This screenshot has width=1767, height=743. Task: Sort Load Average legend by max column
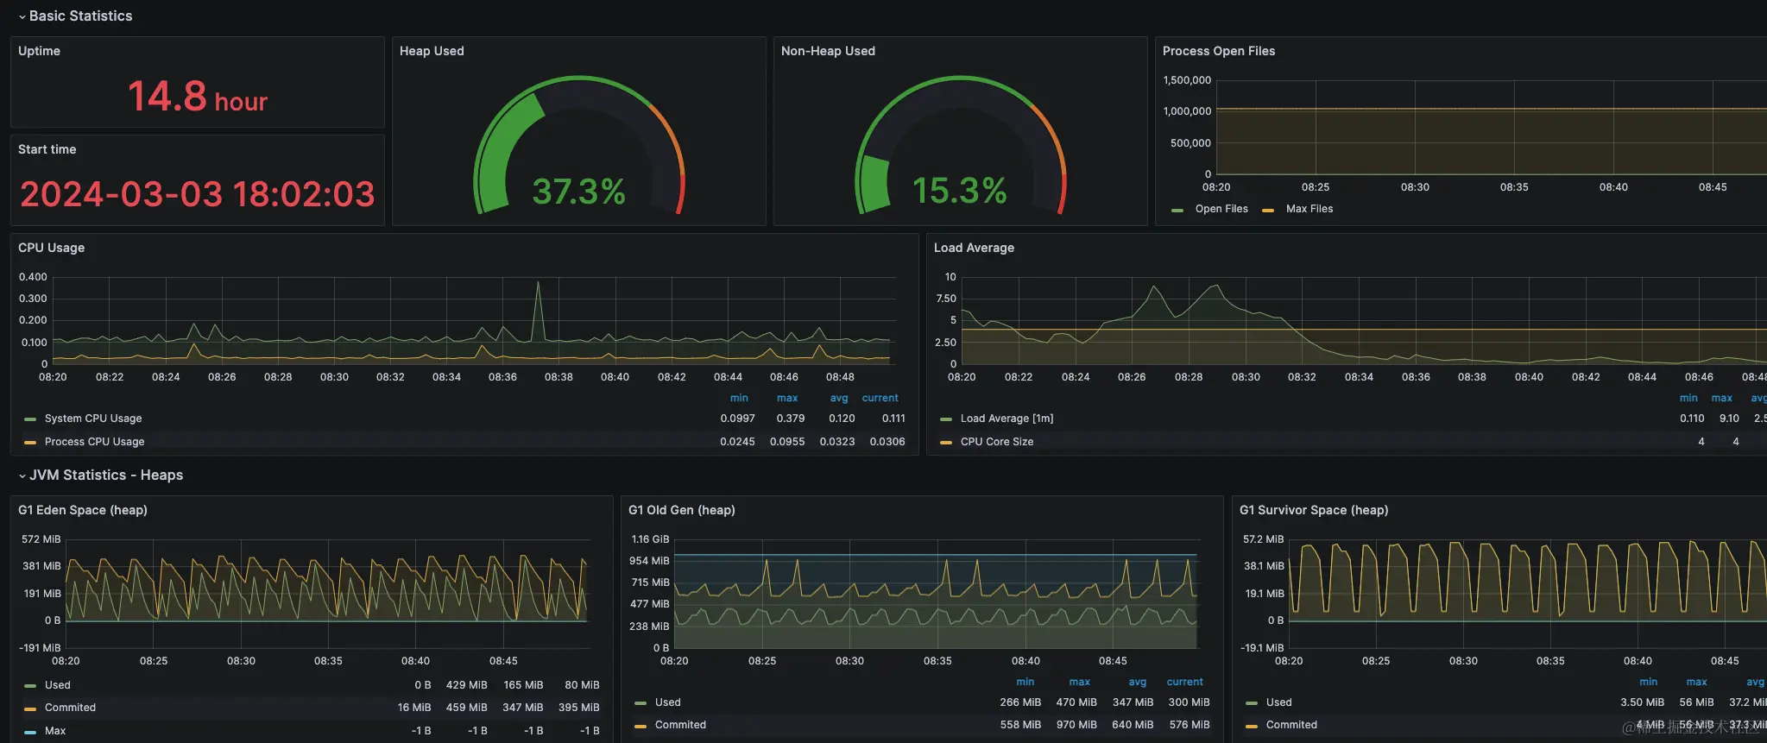coord(1722,398)
